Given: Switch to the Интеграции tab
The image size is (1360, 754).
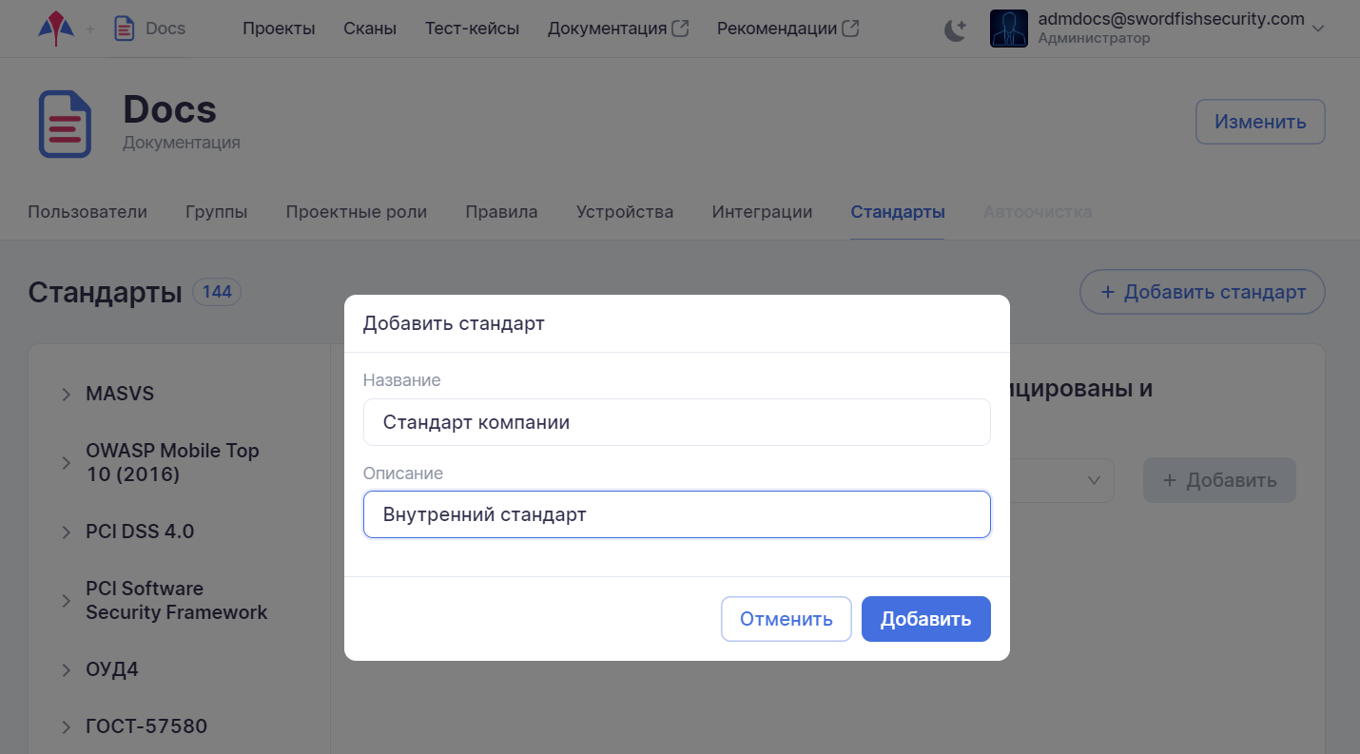Looking at the screenshot, I should (762, 212).
